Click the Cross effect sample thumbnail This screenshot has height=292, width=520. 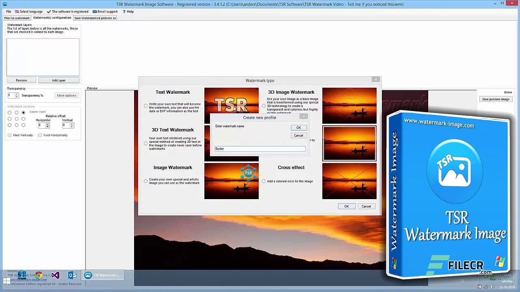click(349, 181)
